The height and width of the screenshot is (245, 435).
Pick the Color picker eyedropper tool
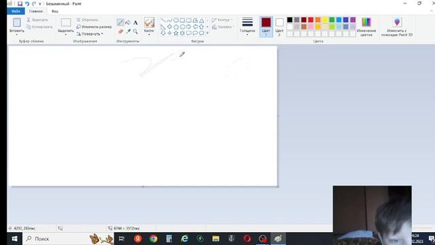tap(128, 31)
